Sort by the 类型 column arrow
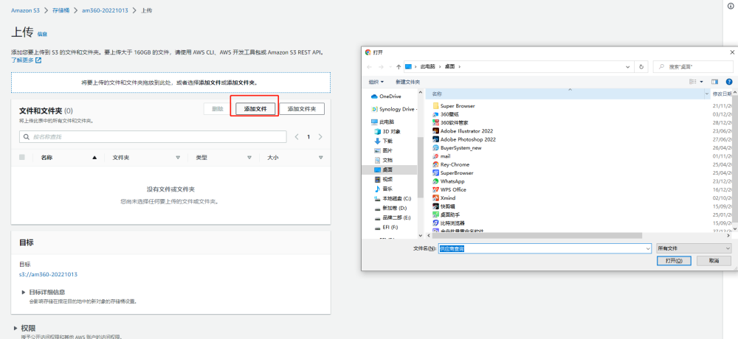Screen dimensions: 738x339 click(249, 158)
